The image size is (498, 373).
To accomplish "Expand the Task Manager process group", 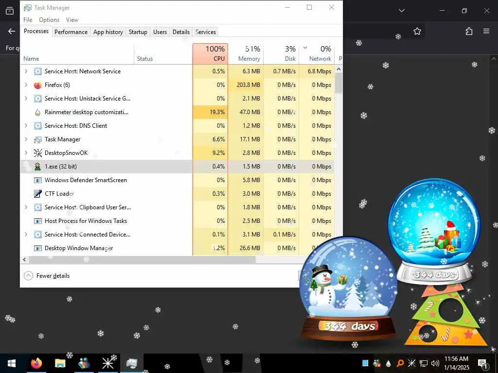I will [x=26, y=139].
